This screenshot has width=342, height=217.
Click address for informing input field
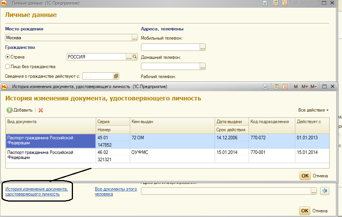(226, 191)
